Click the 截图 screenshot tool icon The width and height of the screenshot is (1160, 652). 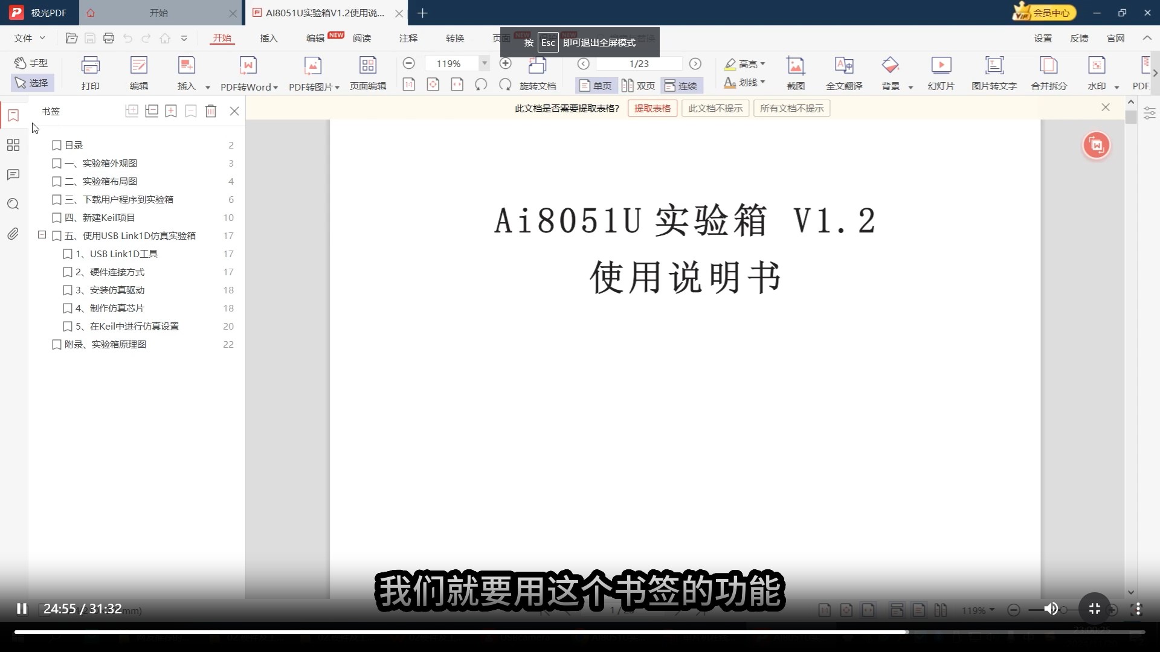(795, 66)
